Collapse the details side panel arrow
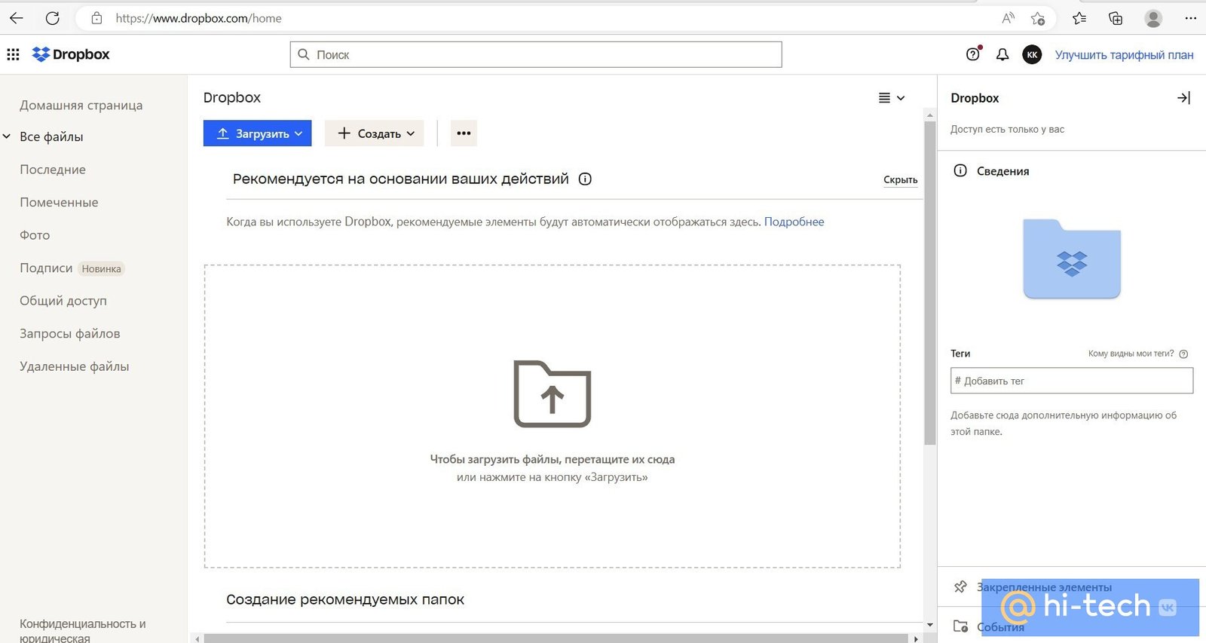1206x643 pixels. [x=1183, y=98]
